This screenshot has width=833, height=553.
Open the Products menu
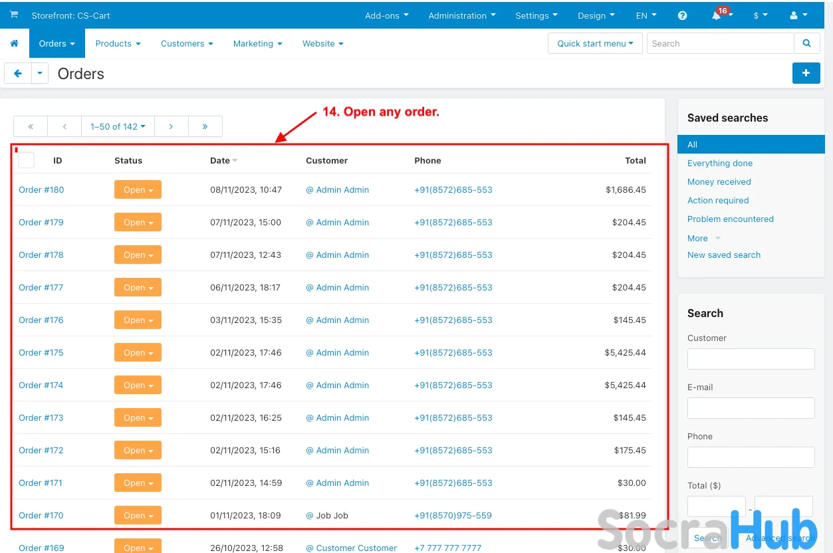118,44
